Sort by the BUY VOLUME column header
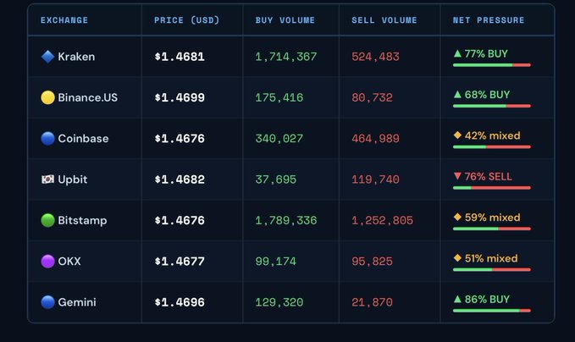Image resolution: width=575 pixels, height=342 pixels. 285,20
